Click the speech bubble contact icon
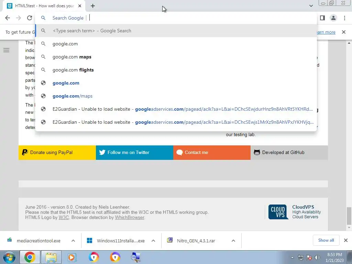352x264 pixels. [179, 152]
